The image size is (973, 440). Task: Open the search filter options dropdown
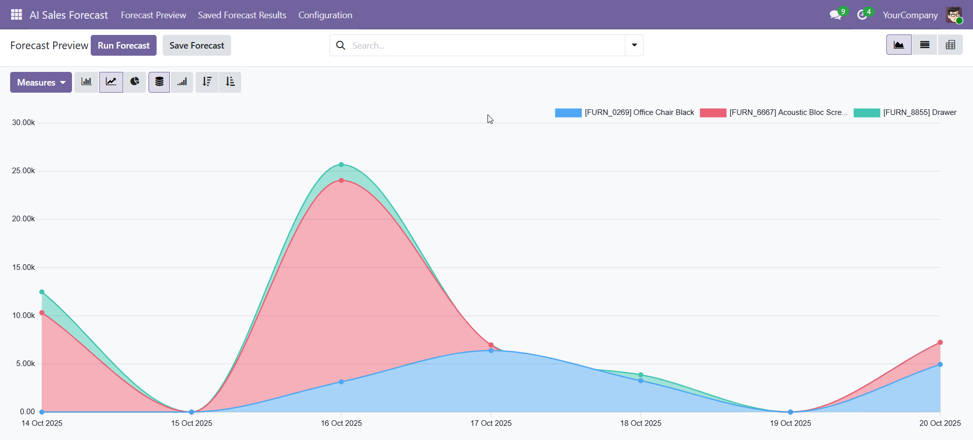pyautogui.click(x=634, y=46)
